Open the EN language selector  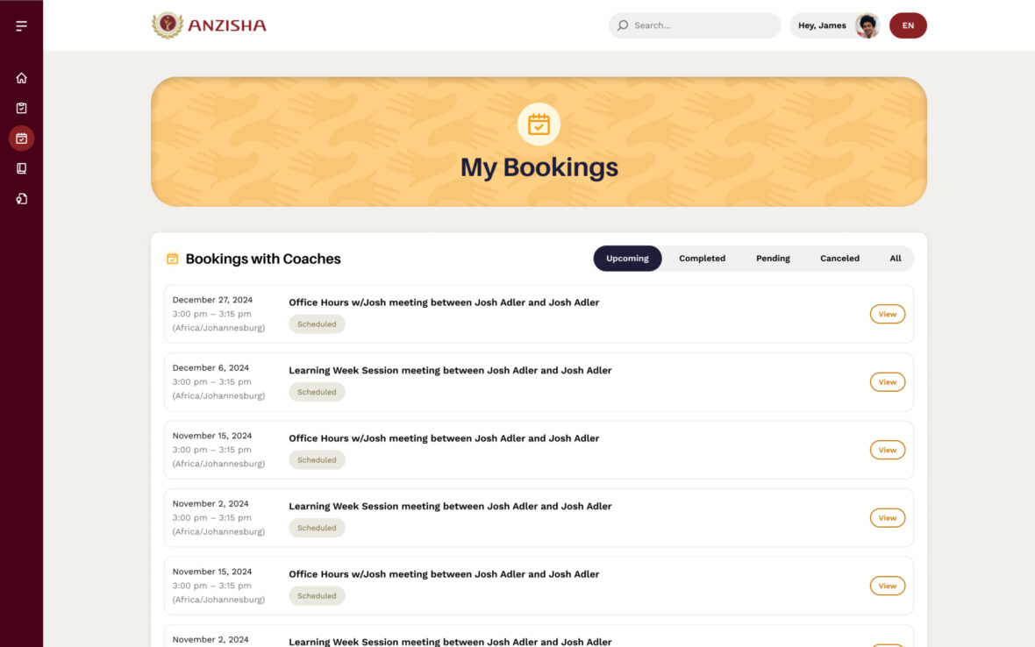coord(908,25)
